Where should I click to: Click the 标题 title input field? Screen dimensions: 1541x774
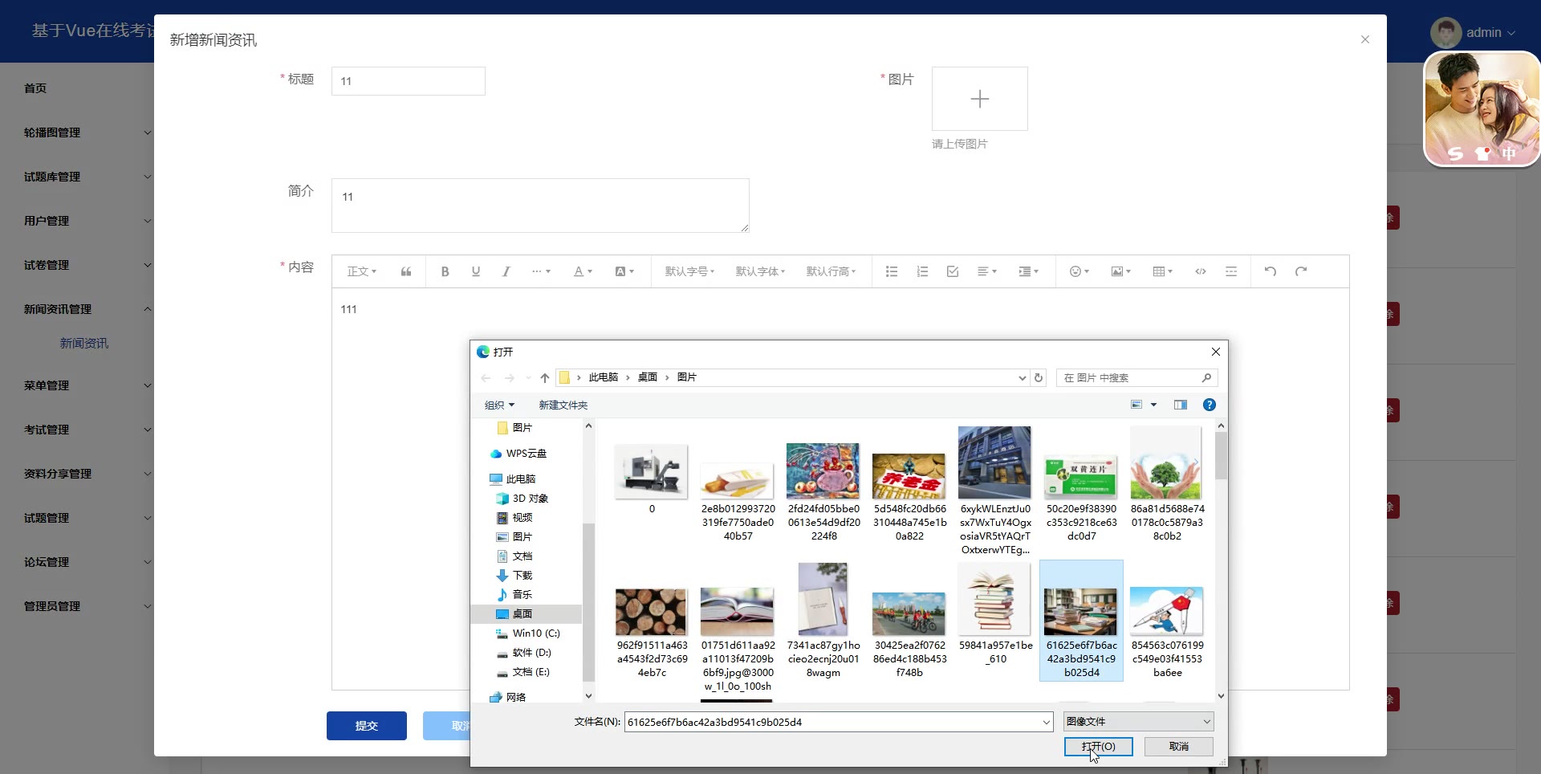(408, 81)
